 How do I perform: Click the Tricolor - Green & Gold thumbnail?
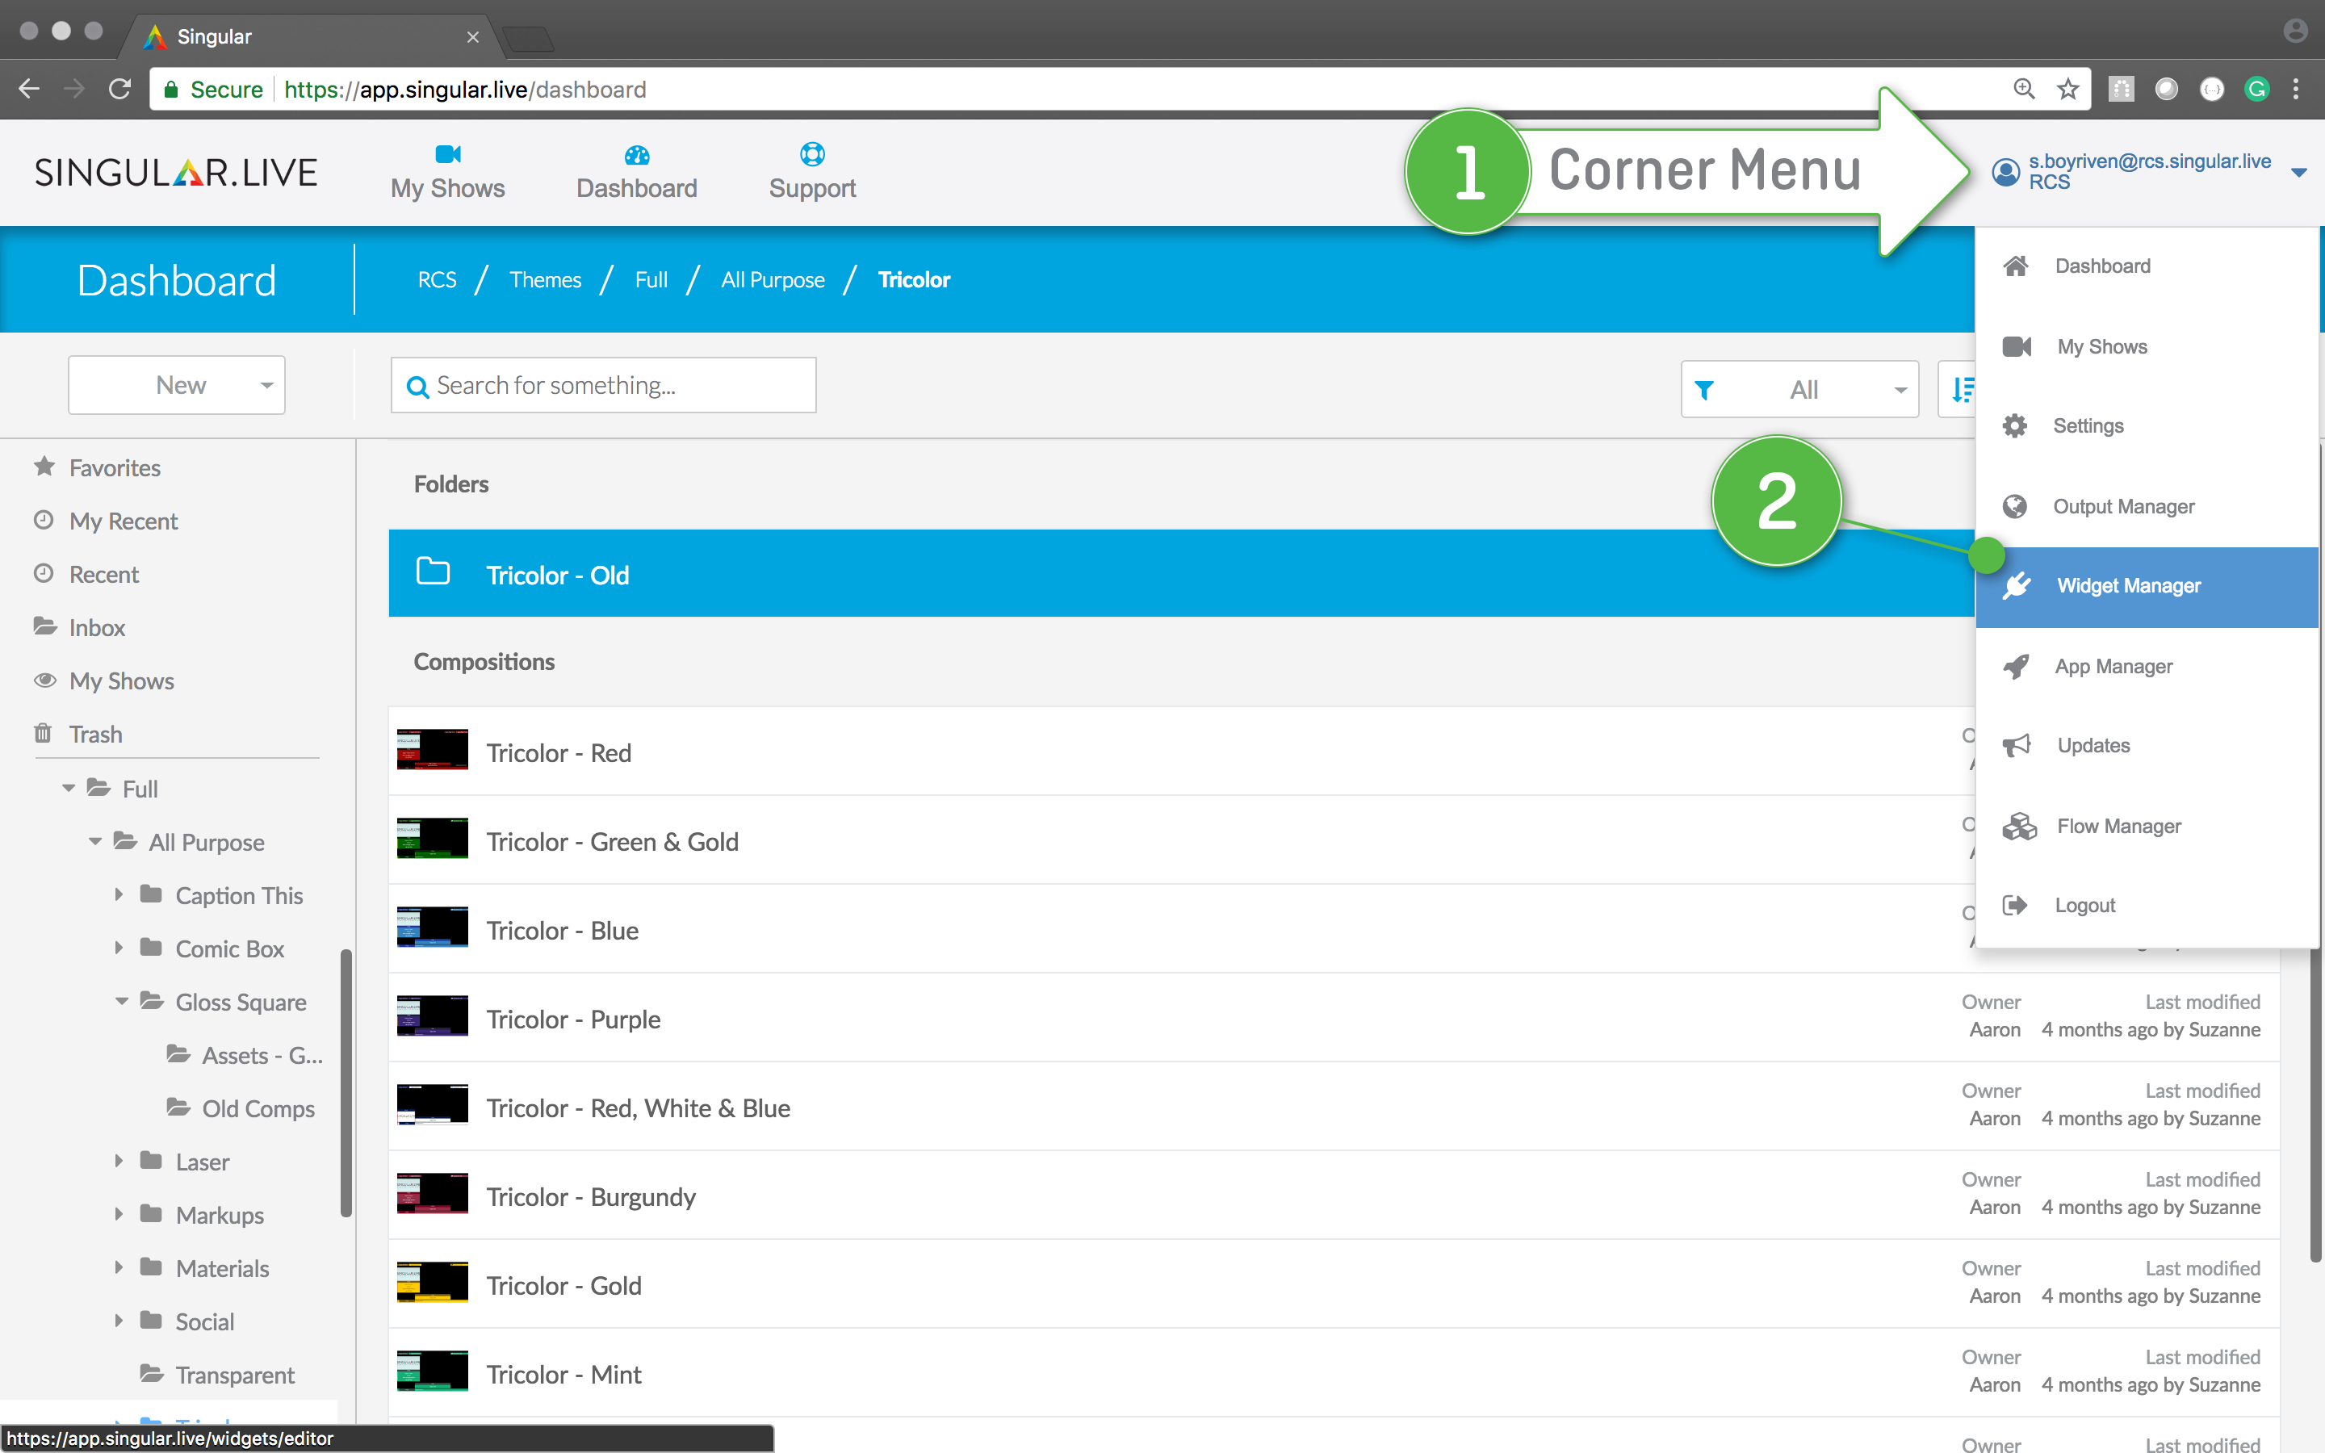point(433,839)
